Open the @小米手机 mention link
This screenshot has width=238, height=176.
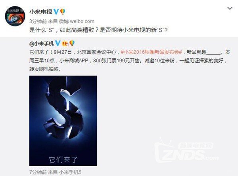[x=41, y=44]
